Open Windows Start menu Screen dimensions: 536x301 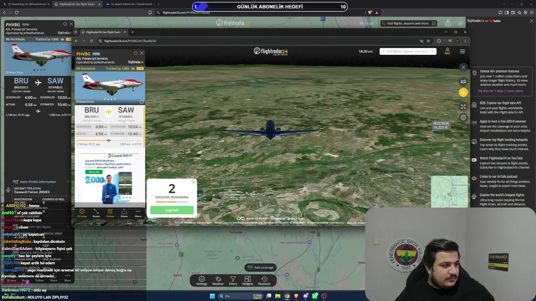[x=212, y=296]
